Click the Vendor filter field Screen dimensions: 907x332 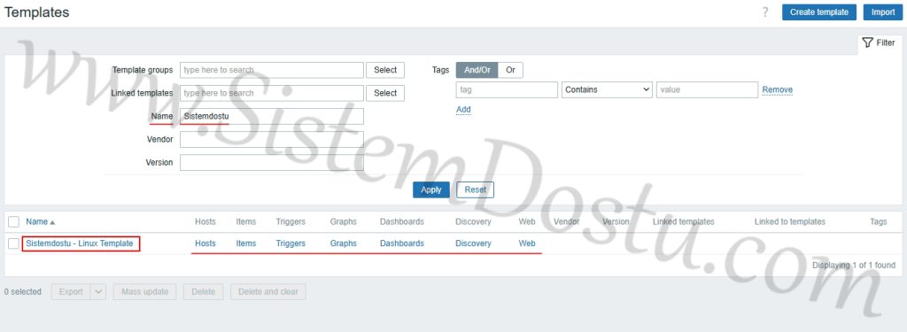click(x=272, y=139)
